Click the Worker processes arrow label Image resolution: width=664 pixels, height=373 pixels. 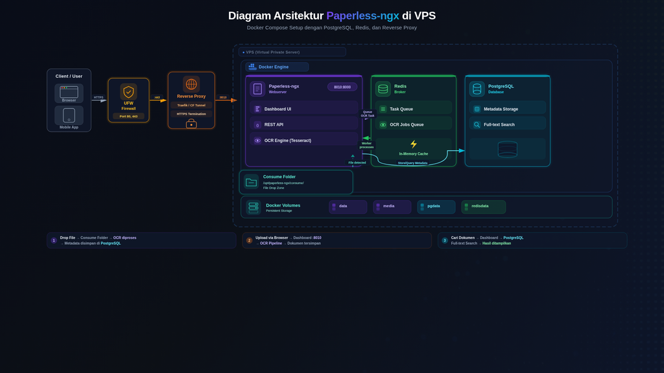367,145
